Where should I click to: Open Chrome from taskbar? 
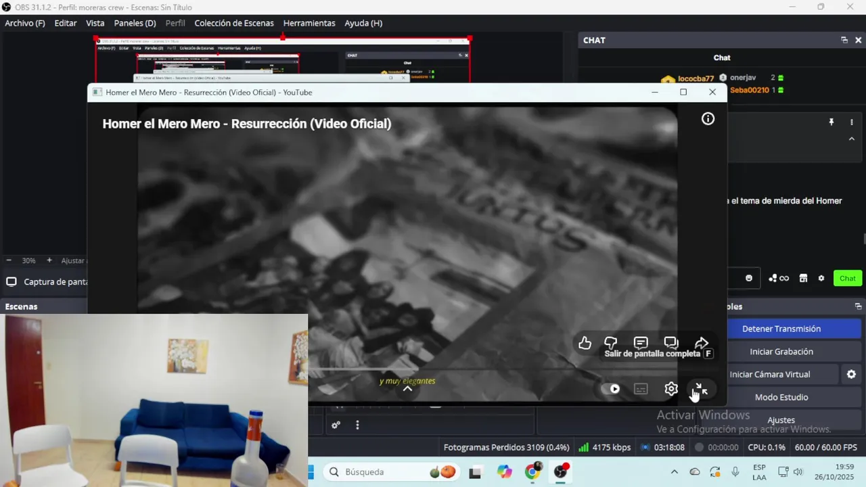click(532, 472)
